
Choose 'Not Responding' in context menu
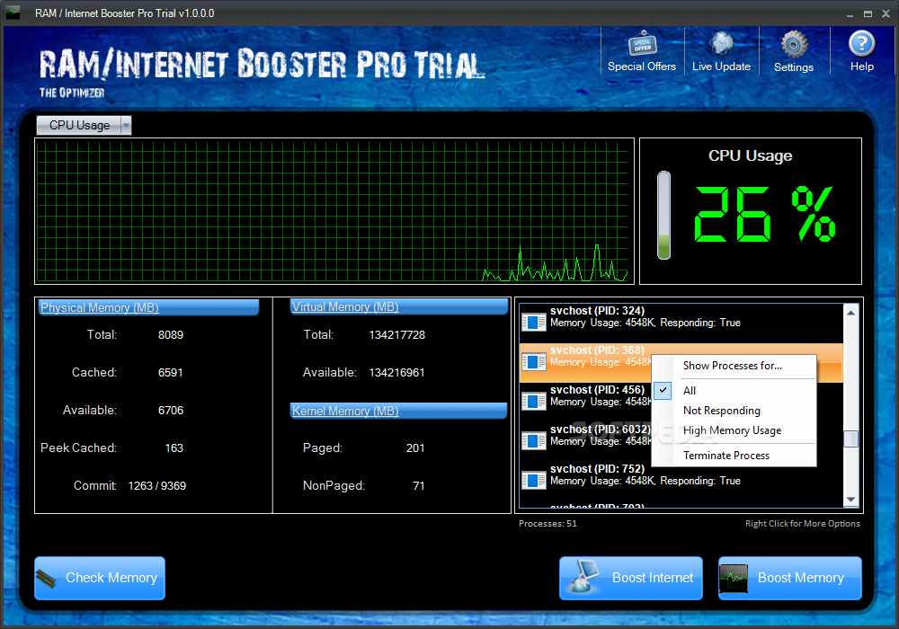point(734,411)
